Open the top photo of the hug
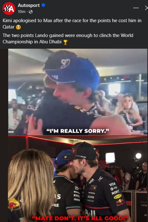Viewport: 148px width, 222px height. pos(77,92)
